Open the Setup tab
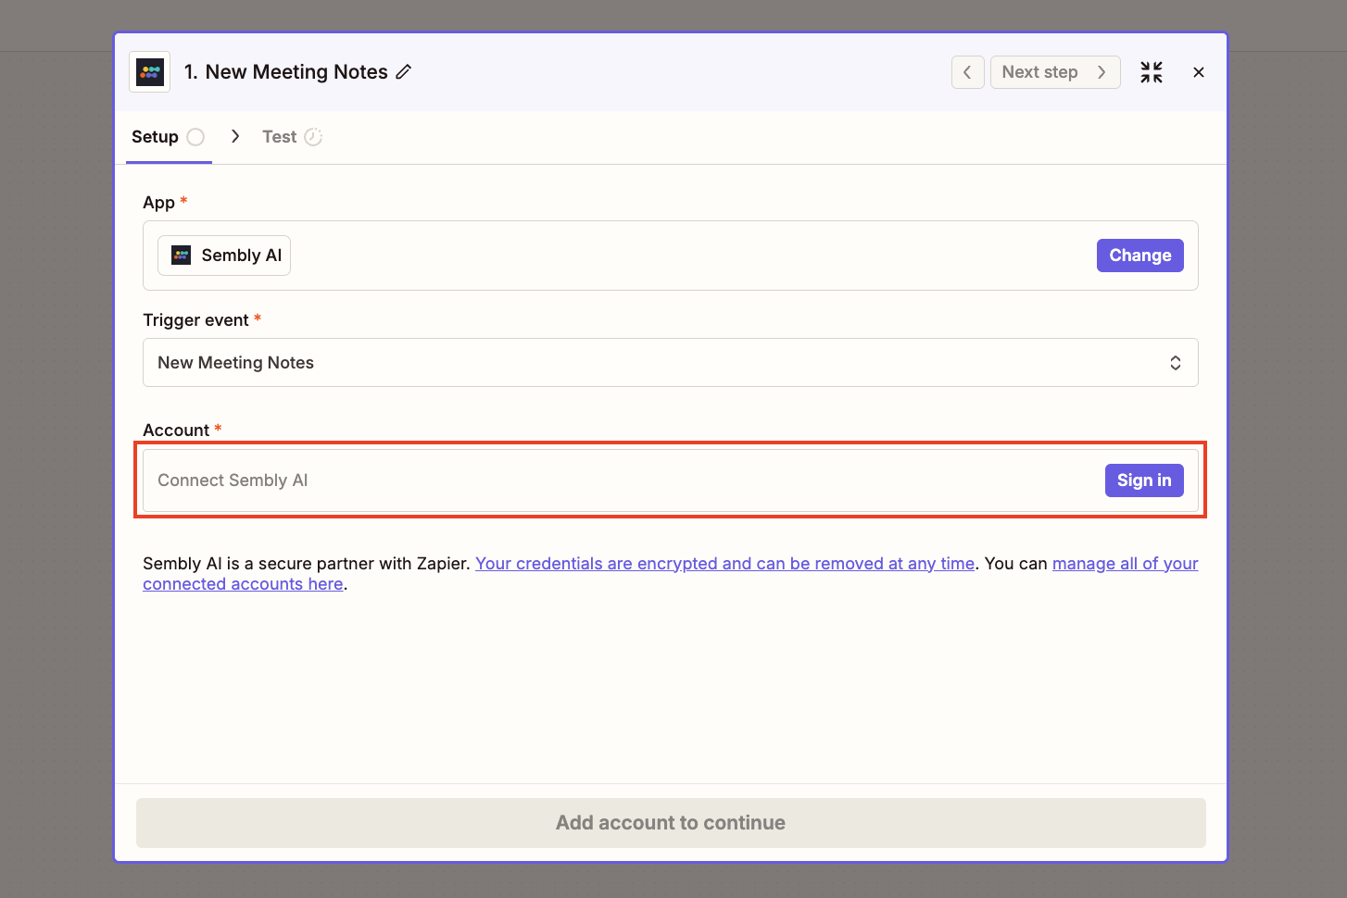The image size is (1347, 898). click(169, 137)
